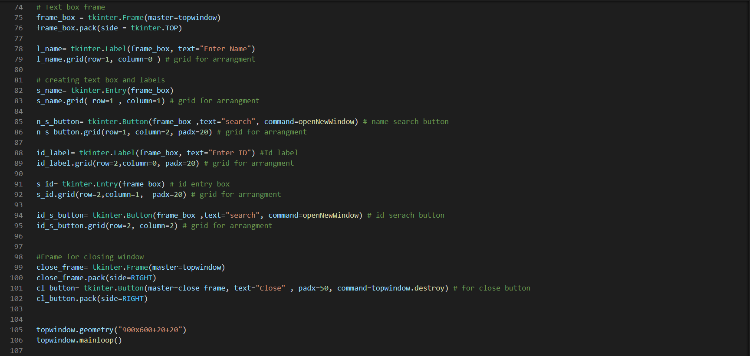The width and height of the screenshot is (750, 356).
Task: Click comment '# creating text box and labels'
Action: (101, 80)
